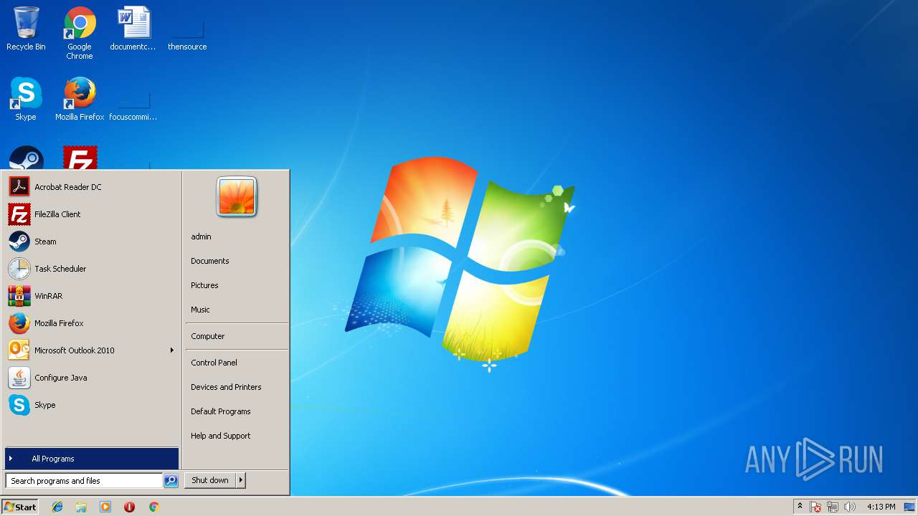Image resolution: width=918 pixels, height=516 pixels.
Task: Open Internet Explorer from taskbar
Action: pyautogui.click(x=57, y=507)
